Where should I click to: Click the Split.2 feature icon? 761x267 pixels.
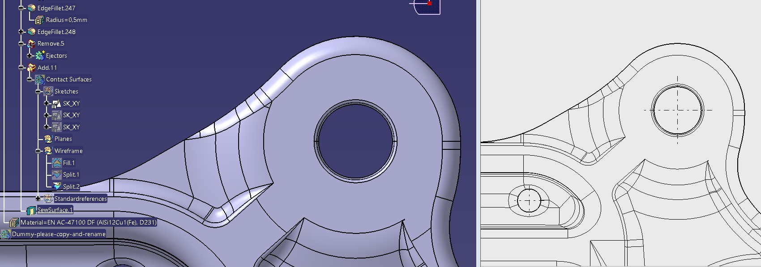tap(57, 186)
